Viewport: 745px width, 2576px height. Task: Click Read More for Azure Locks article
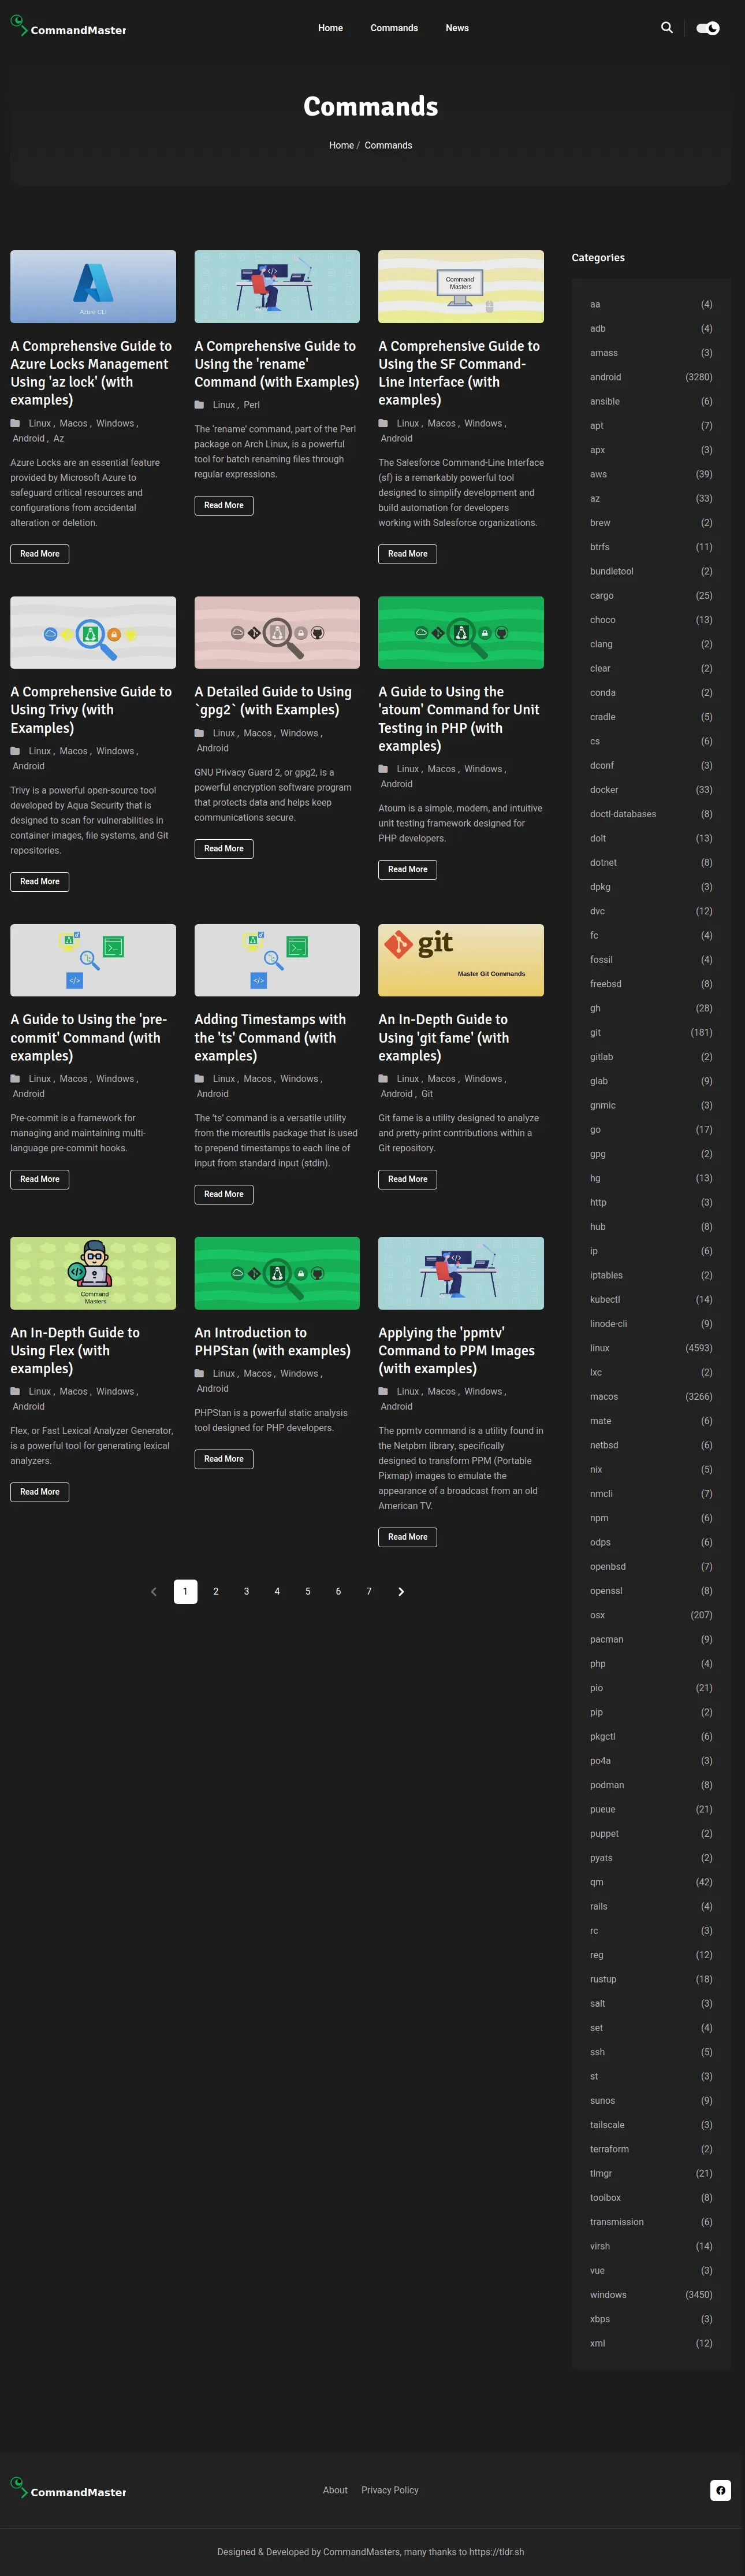click(40, 554)
